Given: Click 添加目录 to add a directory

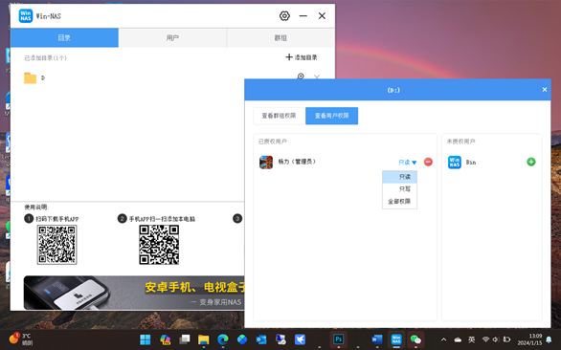Looking at the screenshot, I should click(302, 57).
